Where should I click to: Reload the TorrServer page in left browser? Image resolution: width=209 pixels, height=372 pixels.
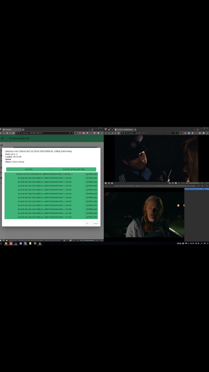[13, 133]
